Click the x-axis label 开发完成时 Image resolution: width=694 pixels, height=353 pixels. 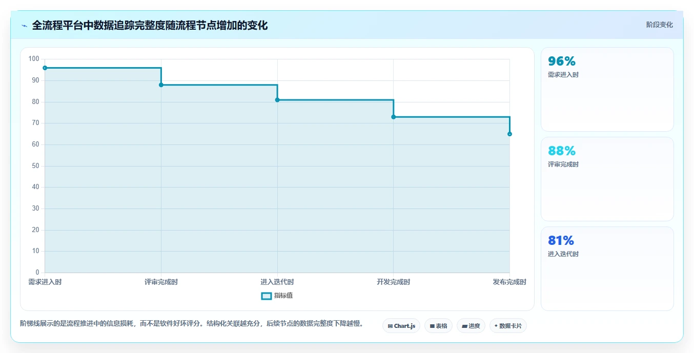[x=394, y=282]
